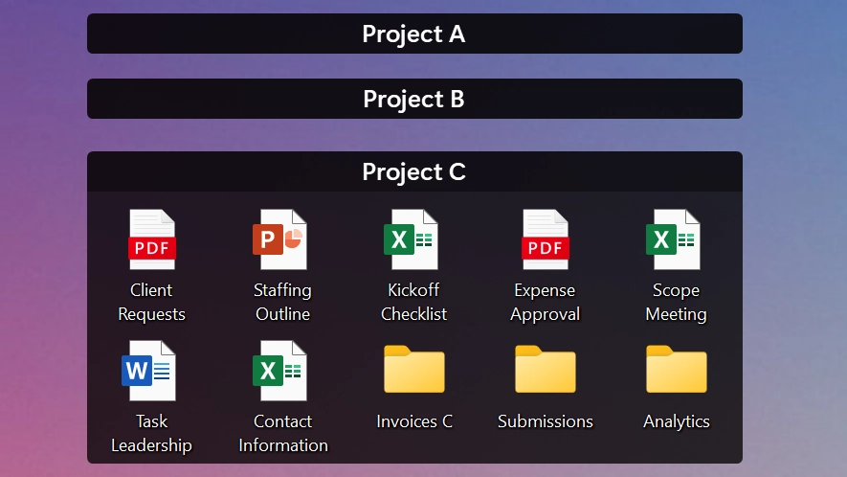This screenshot has width=847, height=477.
Task: Click the Staffing Outline text label
Action: point(282,302)
